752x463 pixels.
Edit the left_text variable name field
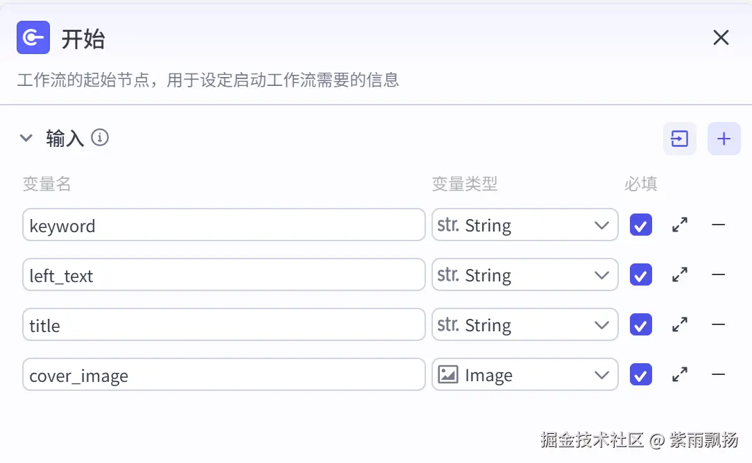223,275
